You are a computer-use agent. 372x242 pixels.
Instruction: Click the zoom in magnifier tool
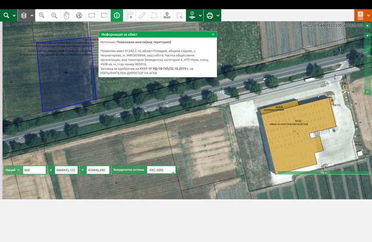42,16
